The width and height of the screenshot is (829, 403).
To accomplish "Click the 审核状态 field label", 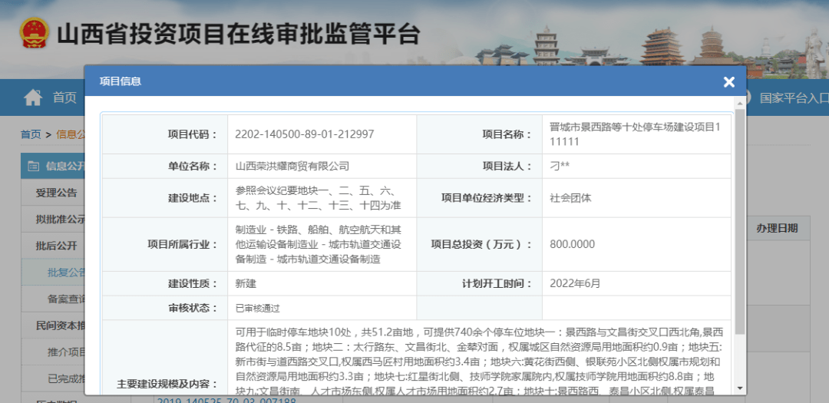I will 193,308.
